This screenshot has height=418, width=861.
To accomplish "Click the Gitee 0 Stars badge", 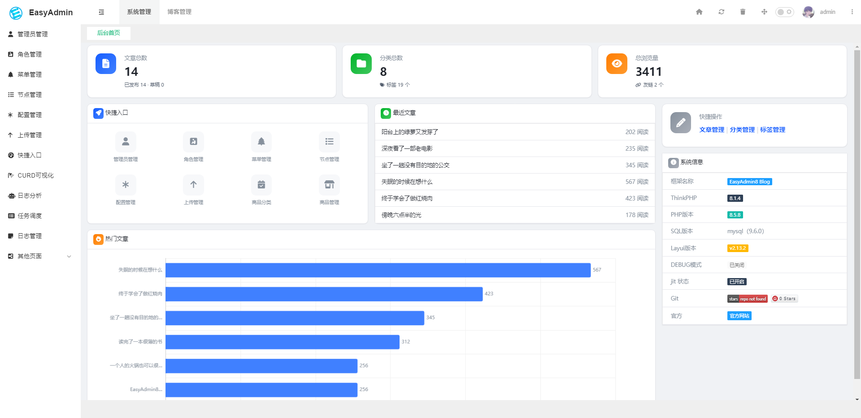I will (x=784, y=299).
